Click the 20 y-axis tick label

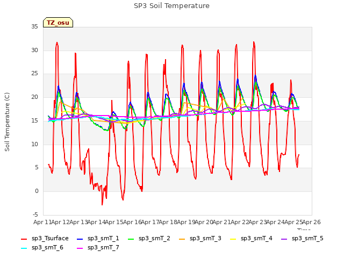click(x=34, y=97)
